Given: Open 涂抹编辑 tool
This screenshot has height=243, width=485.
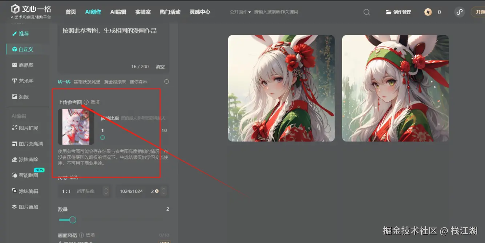Looking at the screenshot, I should click(25, 191).
